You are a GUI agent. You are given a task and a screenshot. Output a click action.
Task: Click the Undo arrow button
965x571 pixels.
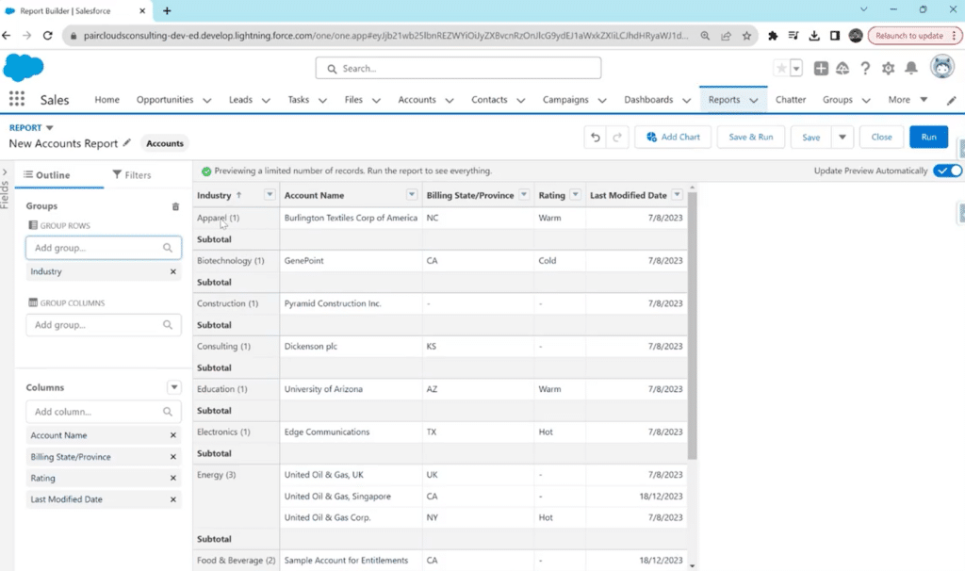pyautogui.click(x=596, y=138)
